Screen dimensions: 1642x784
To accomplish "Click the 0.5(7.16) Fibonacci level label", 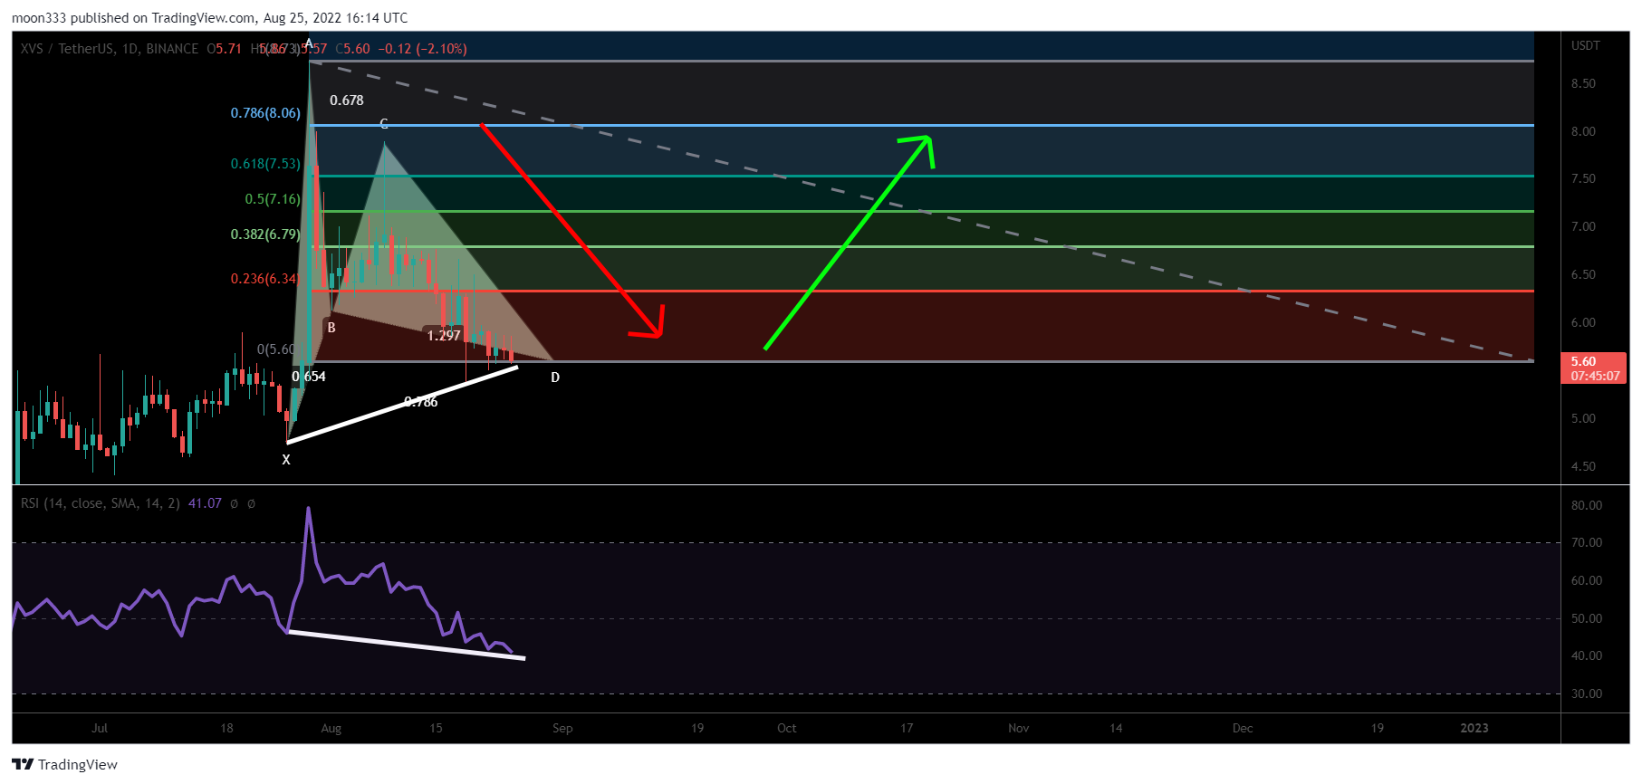I will click(x=273, y=199).
